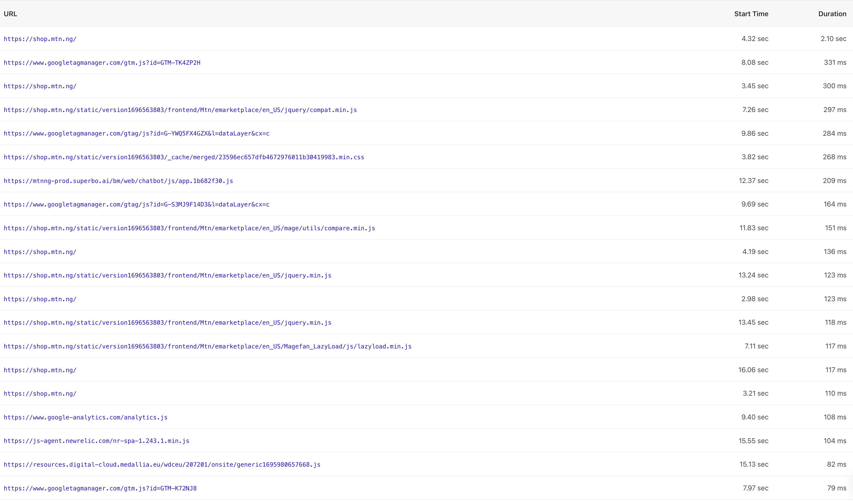The width and height of the screenshot is (853, 502).
Task: Open the gtm.js GTM-K72NJ8 link
Action: 100,488
